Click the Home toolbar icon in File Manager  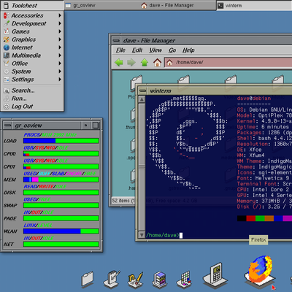tap(157, 63)
